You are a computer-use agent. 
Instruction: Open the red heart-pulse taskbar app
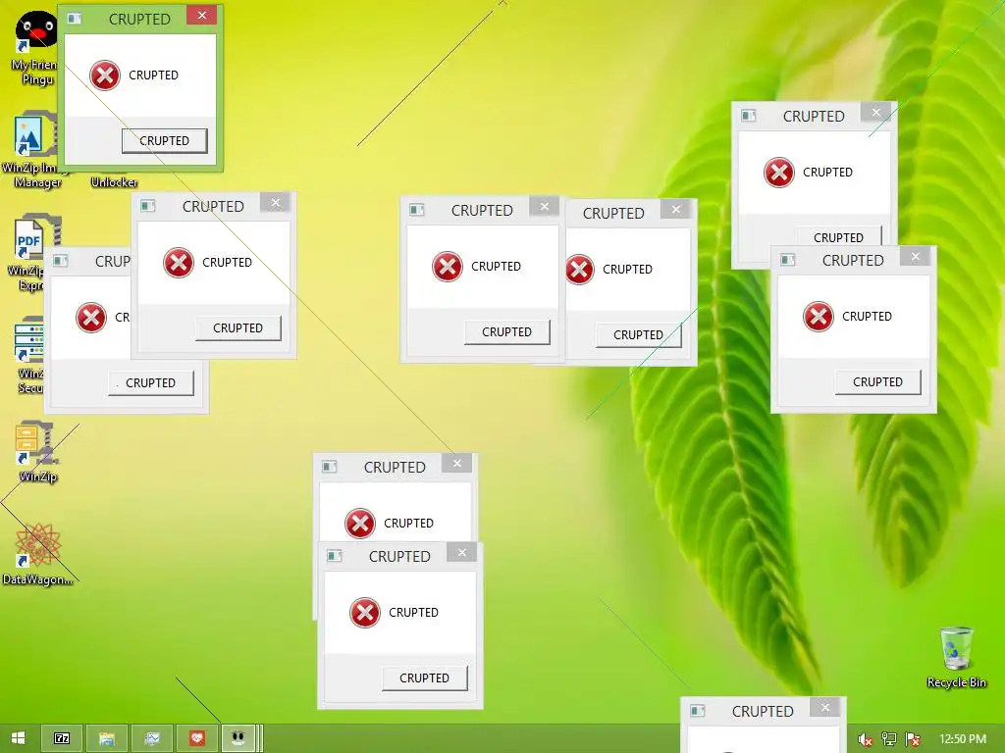tap(196, 738)
